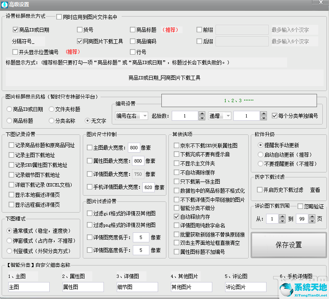Open the 编号在右 position dropdown
Image resolution: width=329 pixels, height=299 pixels.
[131, 116]
